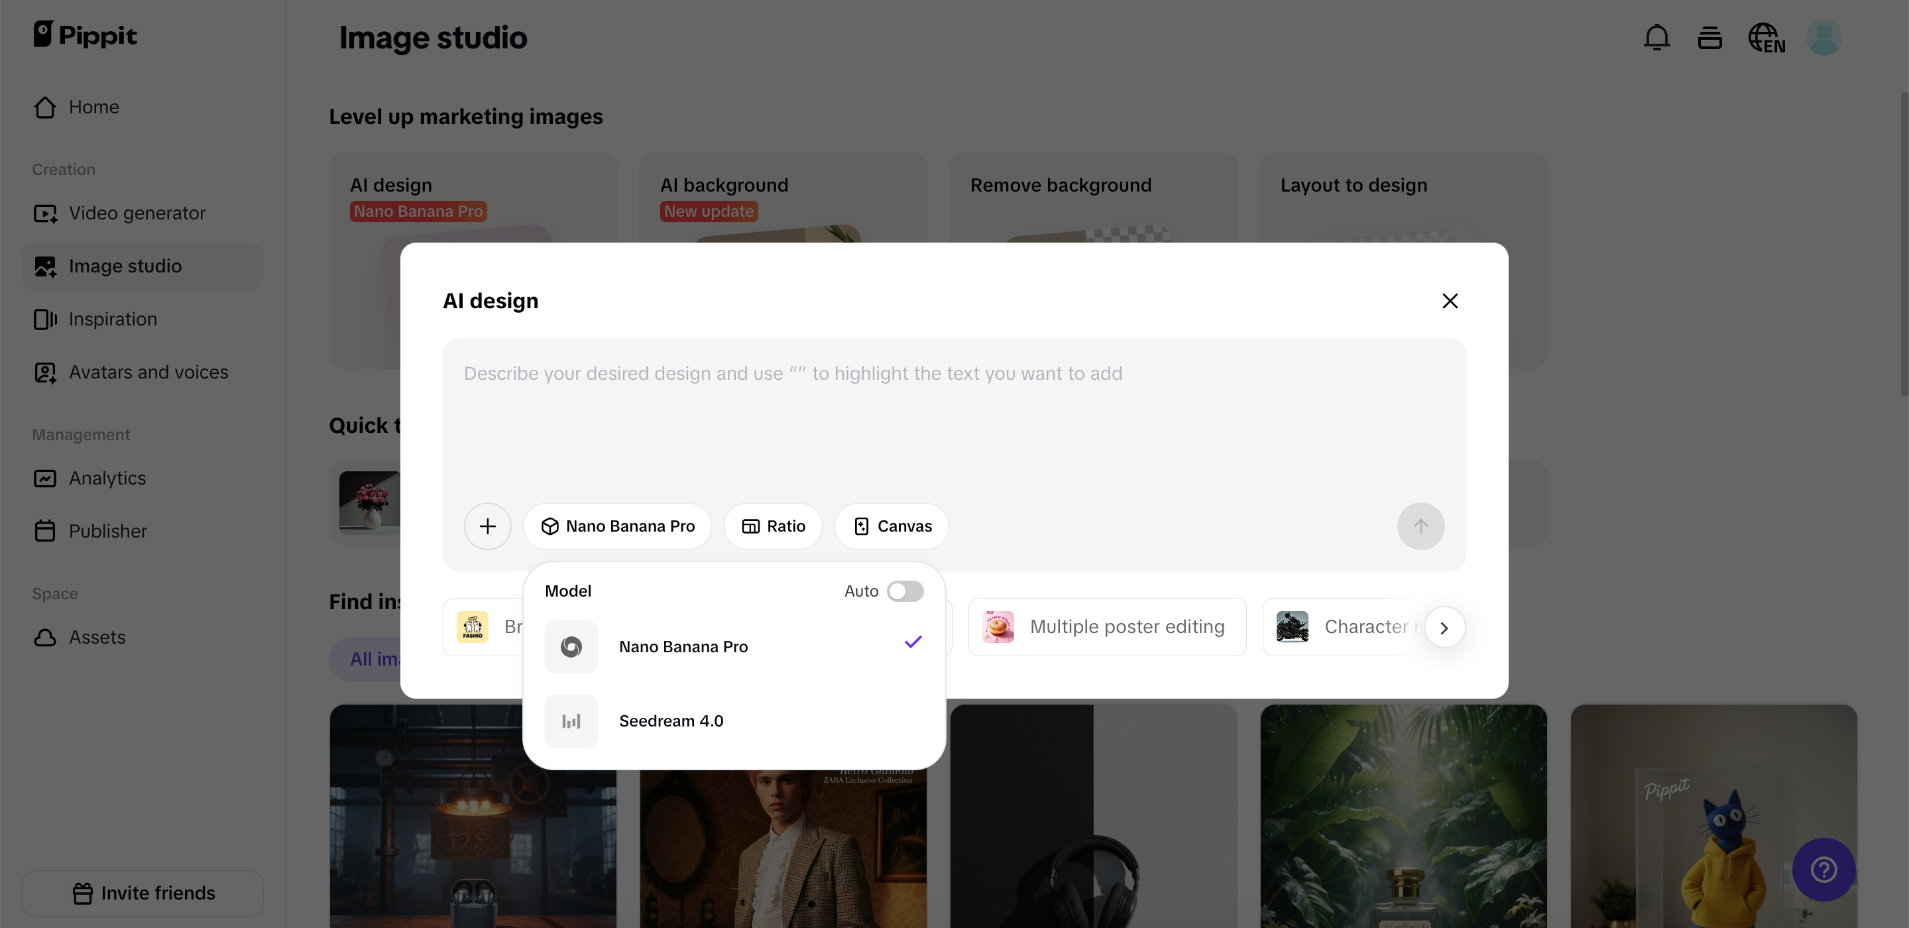Open the Canvas size selector

pyautogui.click(x=892, y=526)
